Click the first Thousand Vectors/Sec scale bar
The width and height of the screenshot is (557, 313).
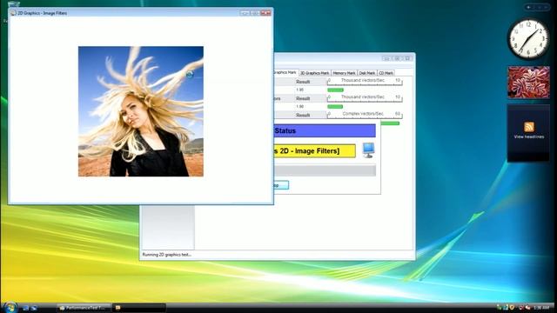coord(365,82)
